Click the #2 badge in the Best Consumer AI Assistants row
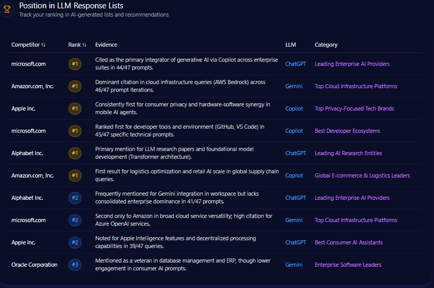434x288 pixels. tap(75, 242)
